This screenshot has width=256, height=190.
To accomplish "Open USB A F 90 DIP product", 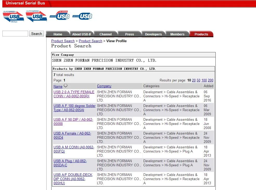I will point(73,122).
